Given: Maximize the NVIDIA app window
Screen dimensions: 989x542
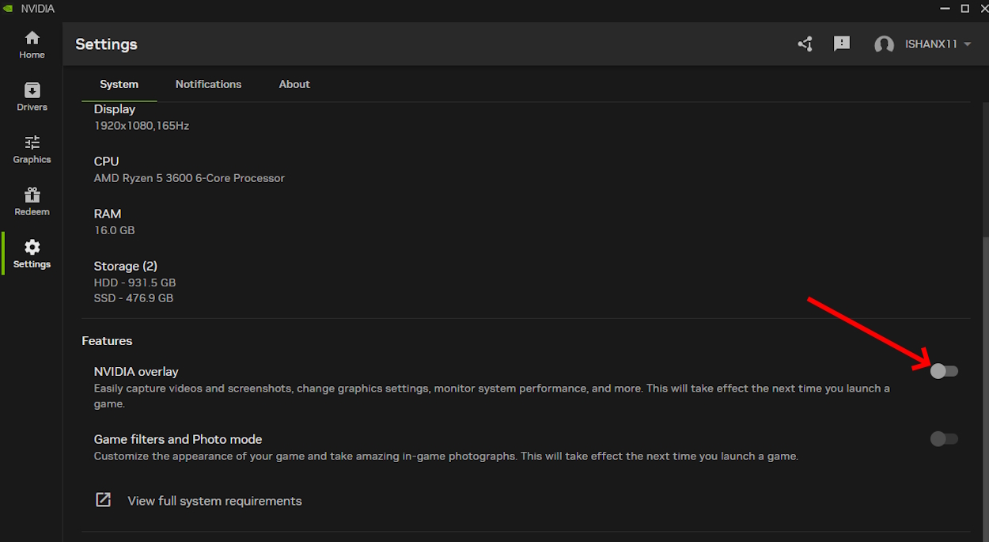Looking at the screenshot, I should (x=964, y=9).
